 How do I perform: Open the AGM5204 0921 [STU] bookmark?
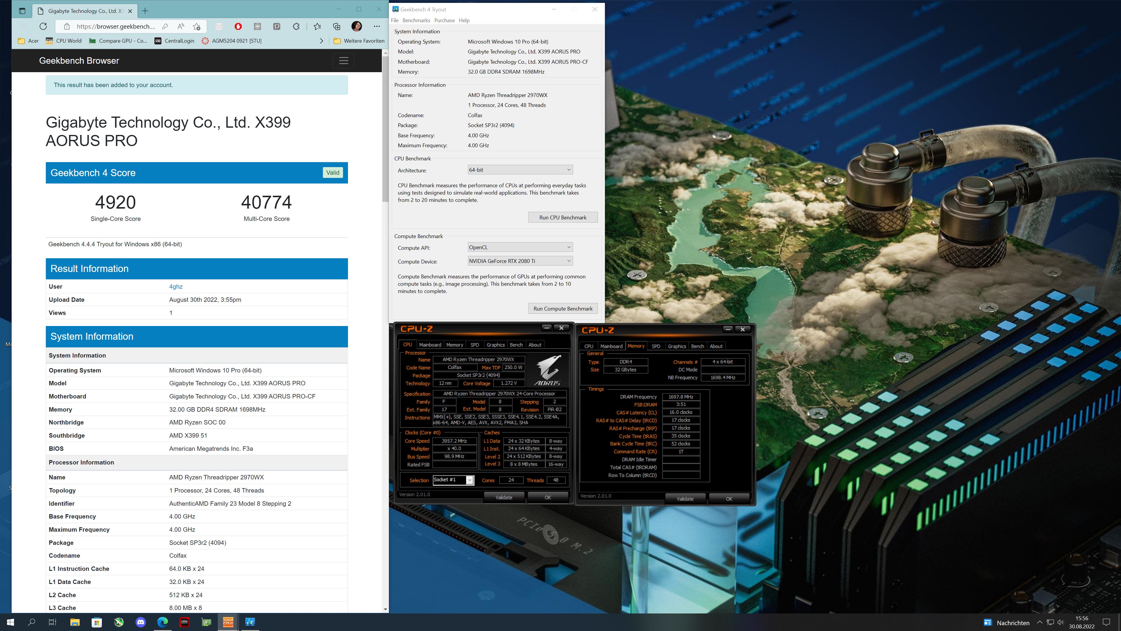coord(232,41)
